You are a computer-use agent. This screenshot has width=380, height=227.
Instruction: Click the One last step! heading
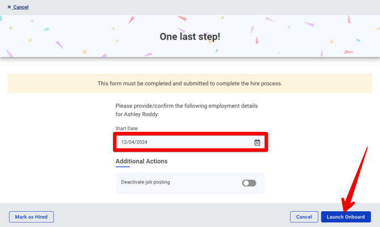189,37
